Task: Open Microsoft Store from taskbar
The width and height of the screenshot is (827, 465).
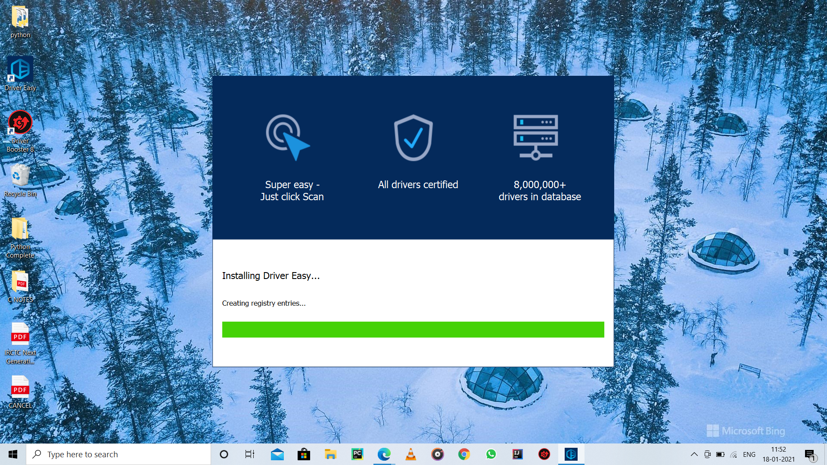Action: point(304,454)
